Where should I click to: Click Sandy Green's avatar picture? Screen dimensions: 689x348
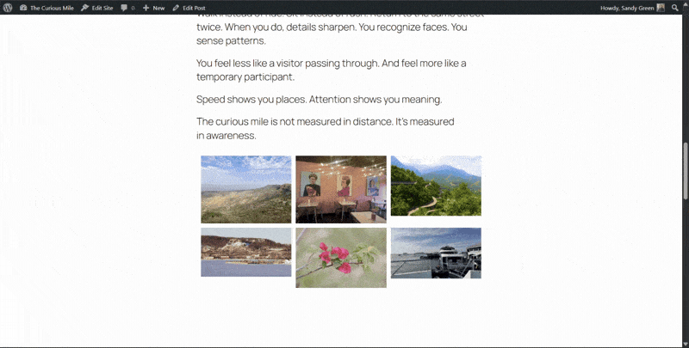pyautogui.click(x=661, y=7)
